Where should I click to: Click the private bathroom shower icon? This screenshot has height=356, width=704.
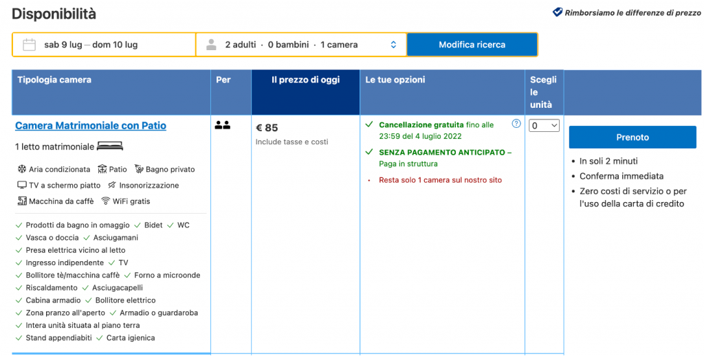tap(140, 169)
